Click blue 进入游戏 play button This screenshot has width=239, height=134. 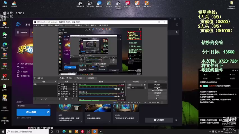click(x=31, y=112)
